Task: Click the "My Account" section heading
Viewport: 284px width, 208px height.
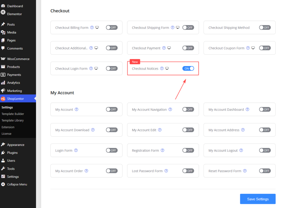Action: [62, 93]
